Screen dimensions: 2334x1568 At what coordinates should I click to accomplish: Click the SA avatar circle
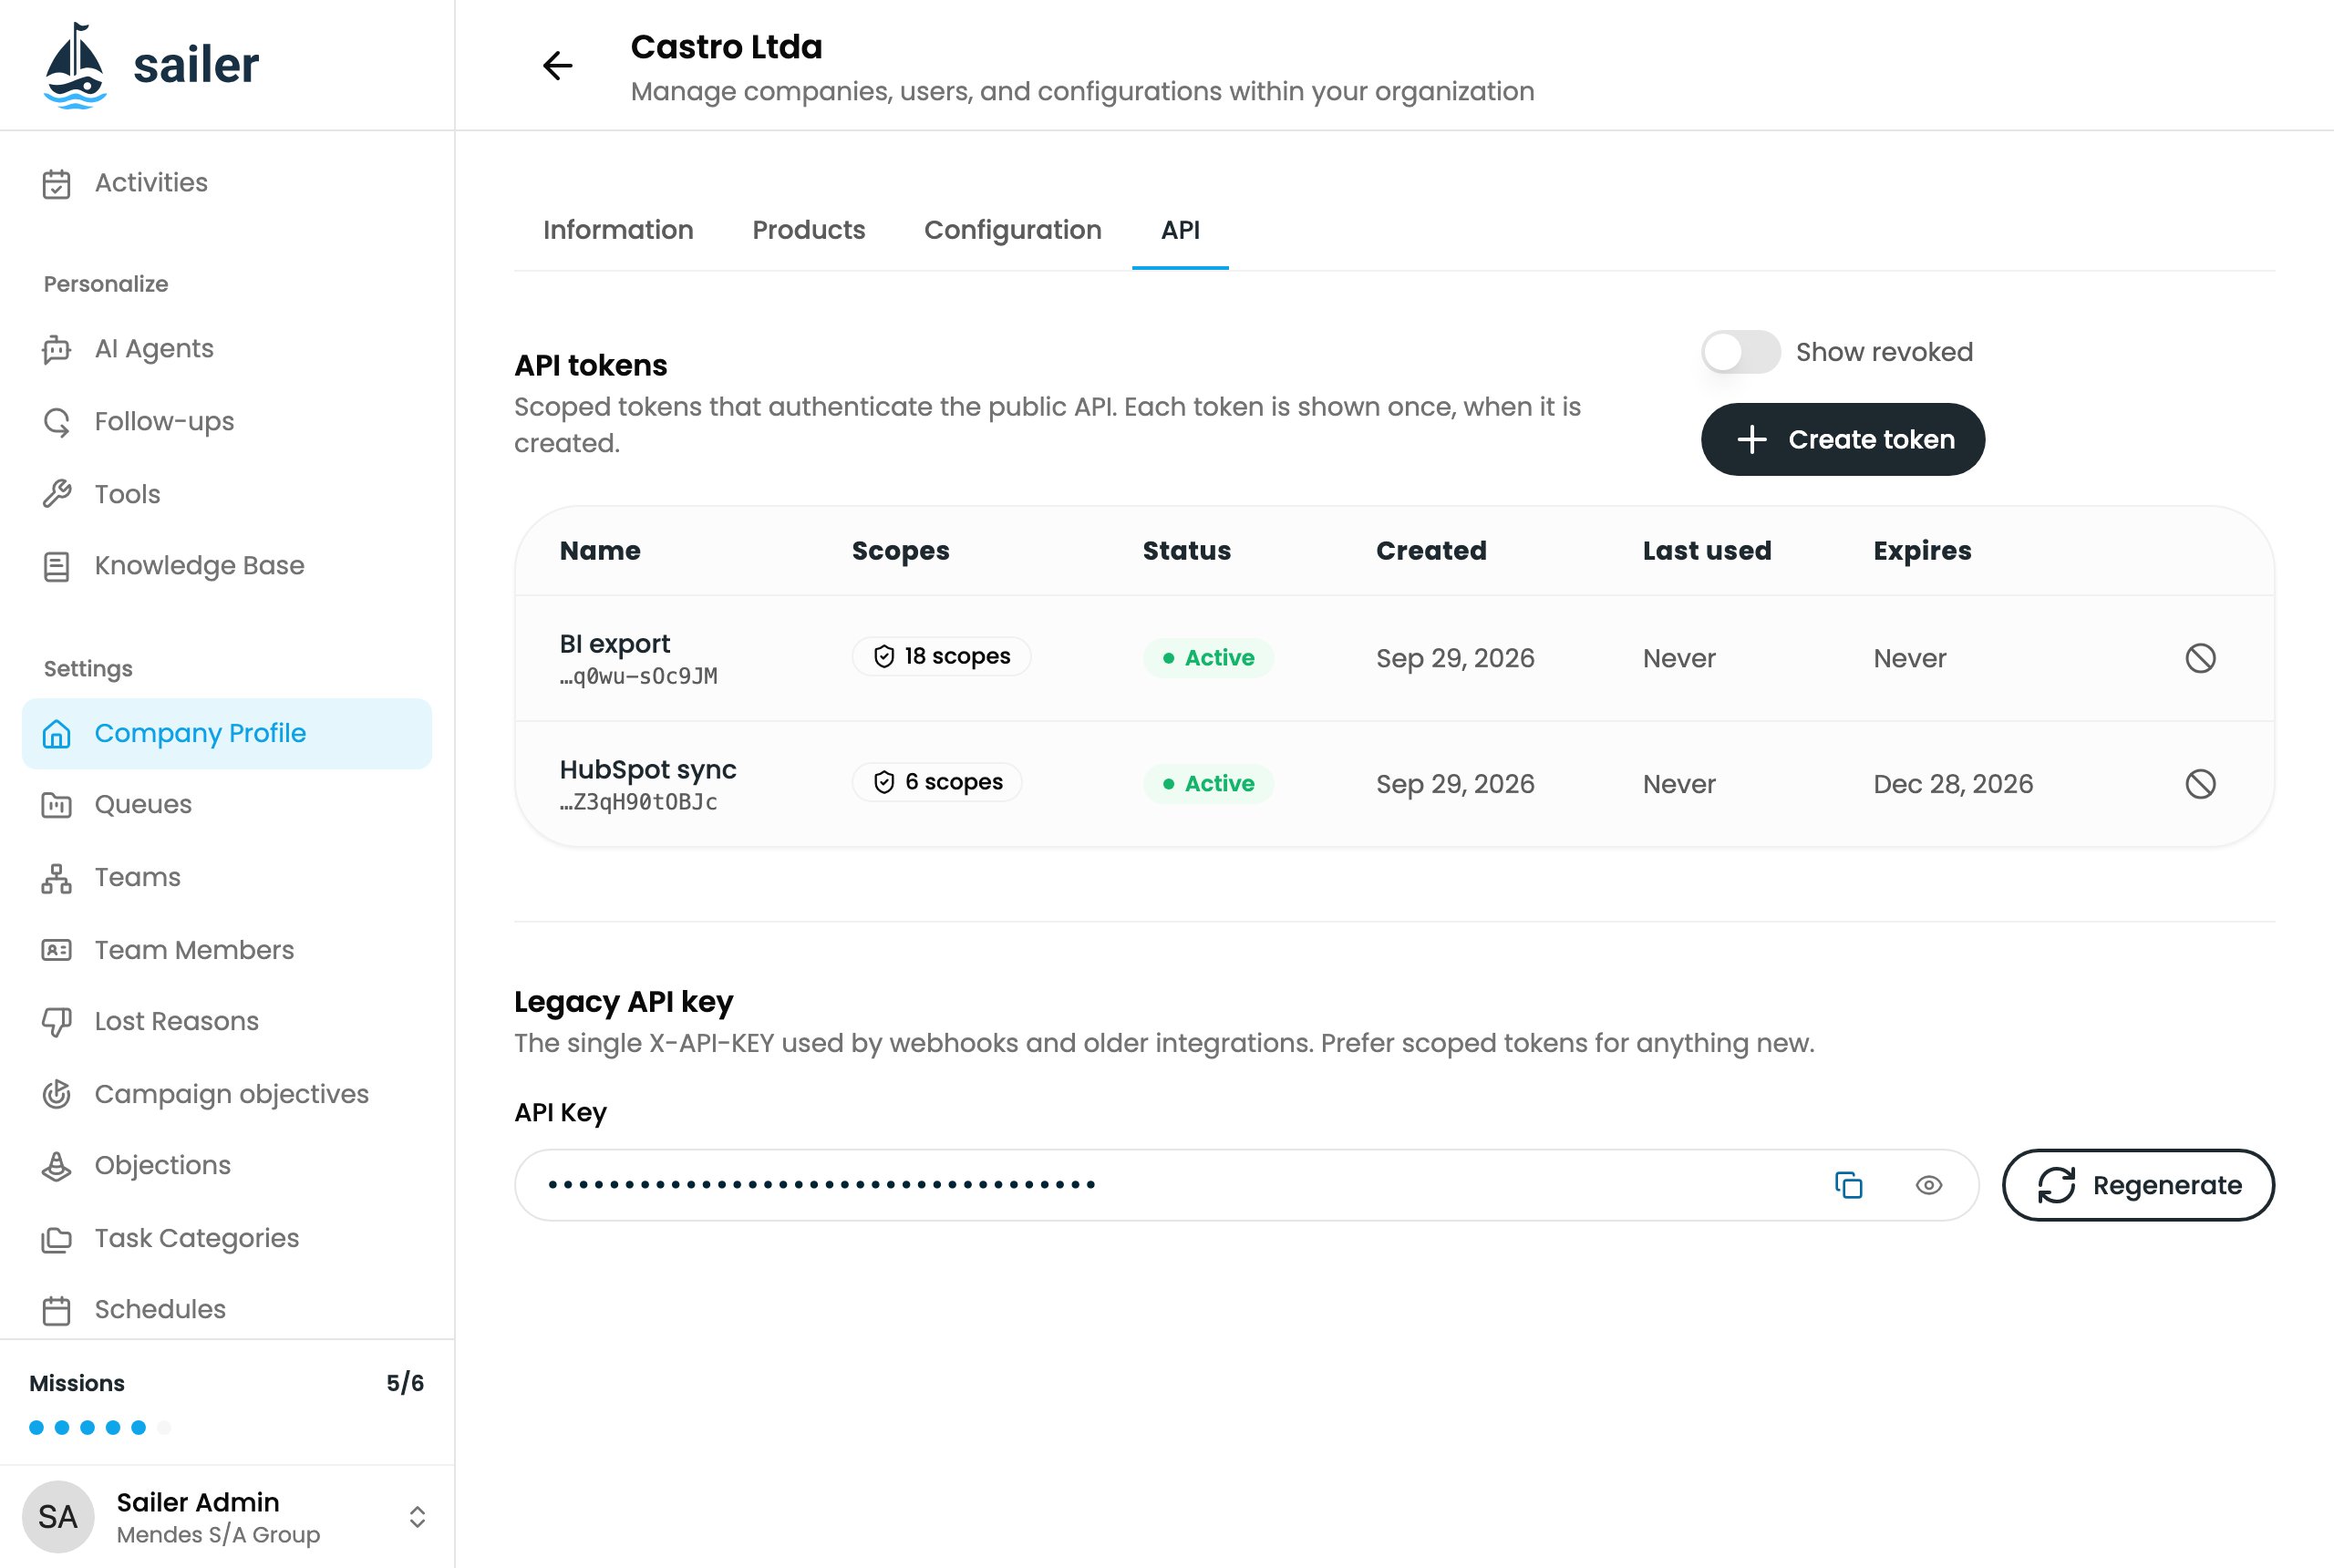point(58,1517)
